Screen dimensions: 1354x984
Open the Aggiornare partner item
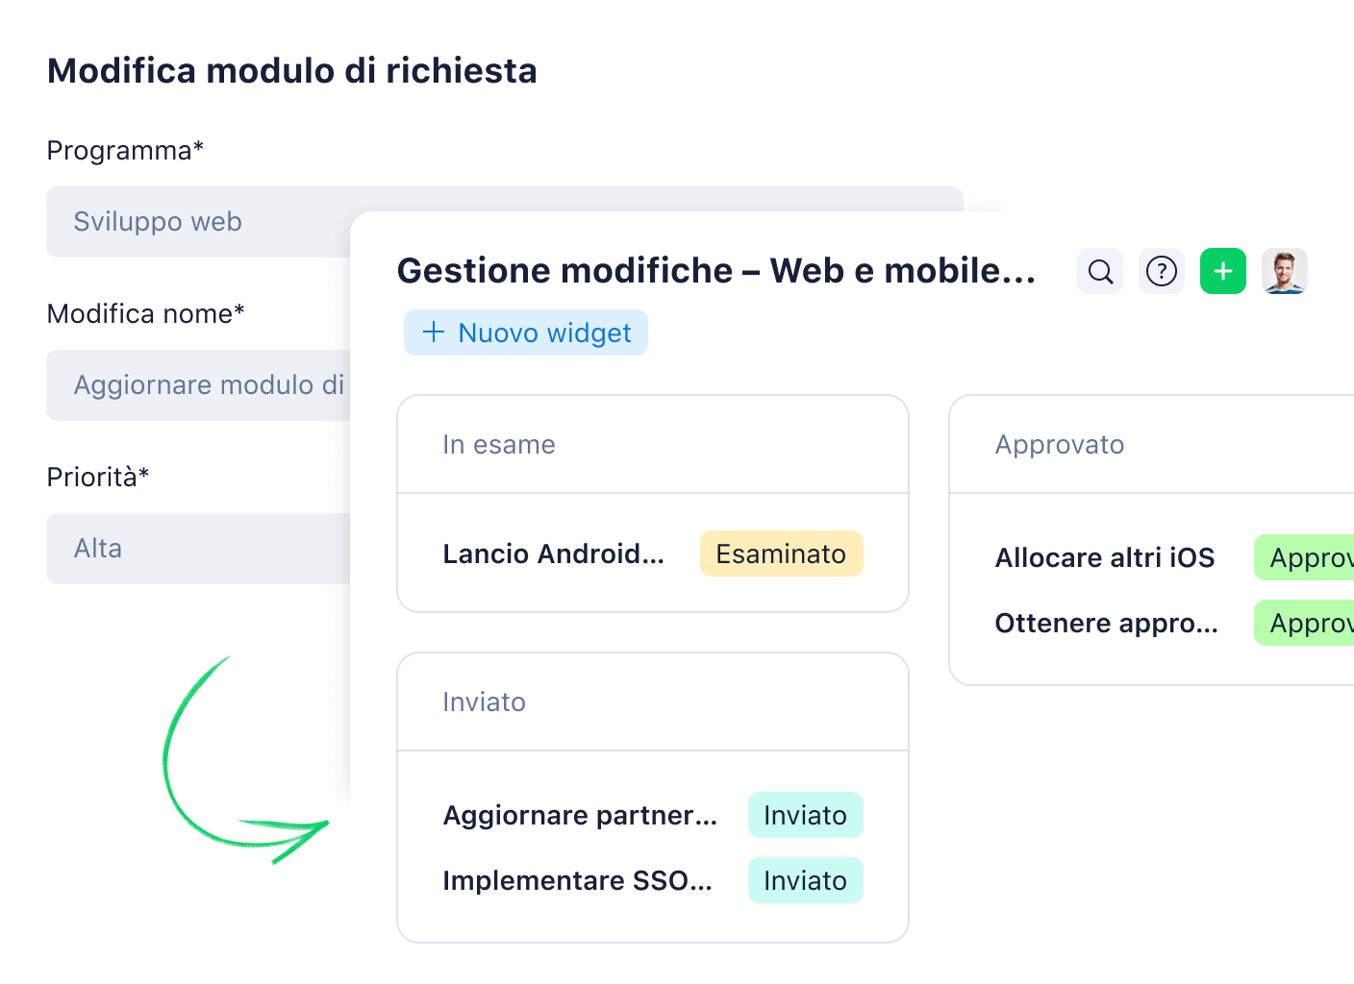click(x=580, y=816)
